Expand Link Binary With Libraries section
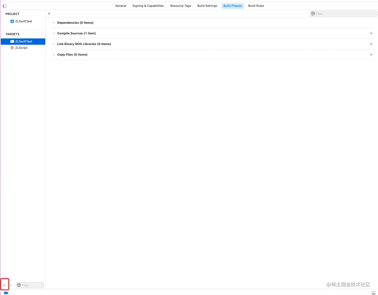The height and width of the screenshot is (295, 378). point(54,44)
